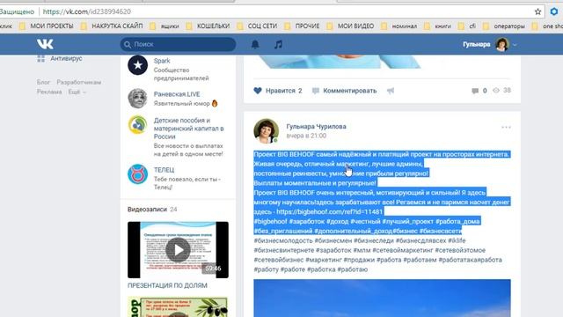Click the header profile avatar
The width and height of the screenshot is (563, 317).
[x=502, y=44]
